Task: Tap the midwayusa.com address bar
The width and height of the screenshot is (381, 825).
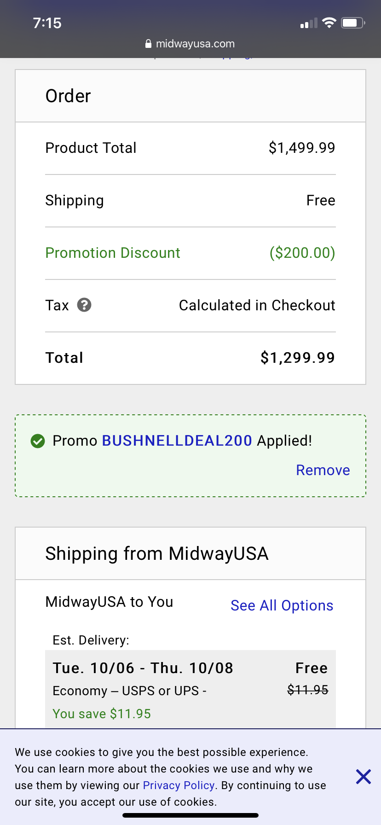Action: pos(190,44)
